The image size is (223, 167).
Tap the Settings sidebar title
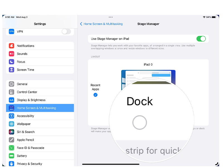point(40,24)
